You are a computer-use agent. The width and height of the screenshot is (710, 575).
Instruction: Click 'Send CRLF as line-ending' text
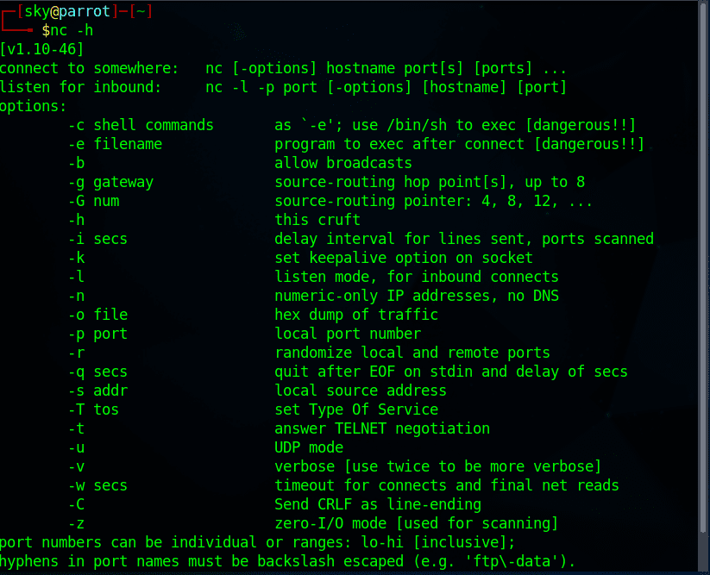coord(377,504)
